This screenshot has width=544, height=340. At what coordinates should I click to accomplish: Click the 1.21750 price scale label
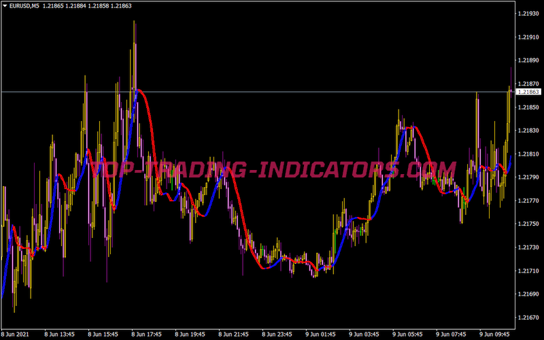pos(528,224)
